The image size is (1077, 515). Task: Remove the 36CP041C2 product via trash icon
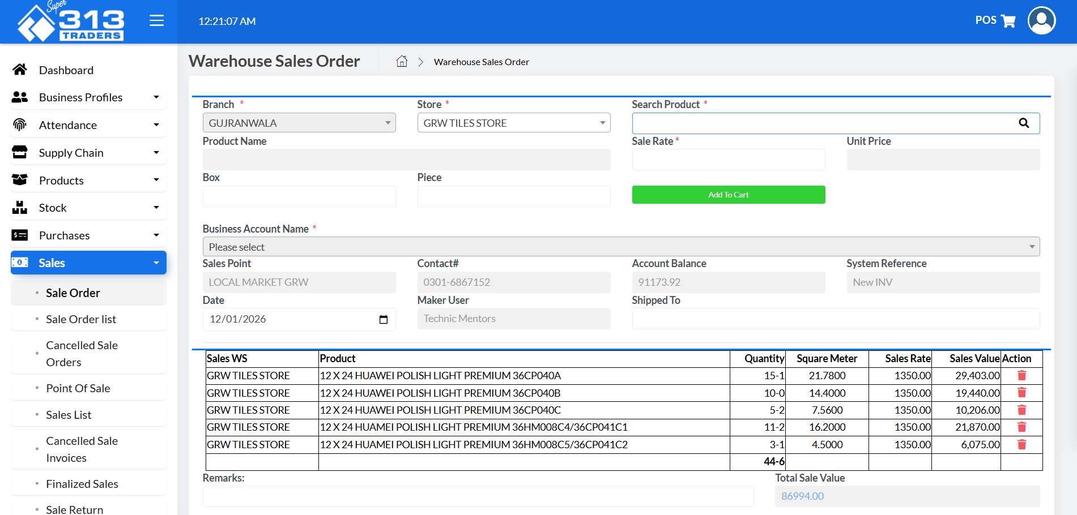(1021, 444)
